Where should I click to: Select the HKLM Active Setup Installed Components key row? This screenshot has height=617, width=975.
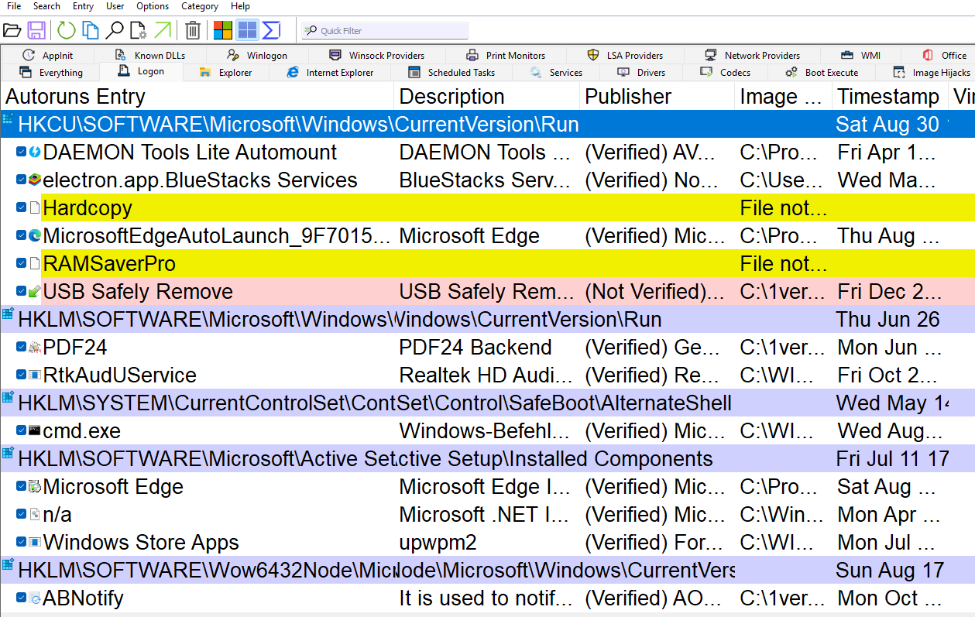tap(487, 459)
